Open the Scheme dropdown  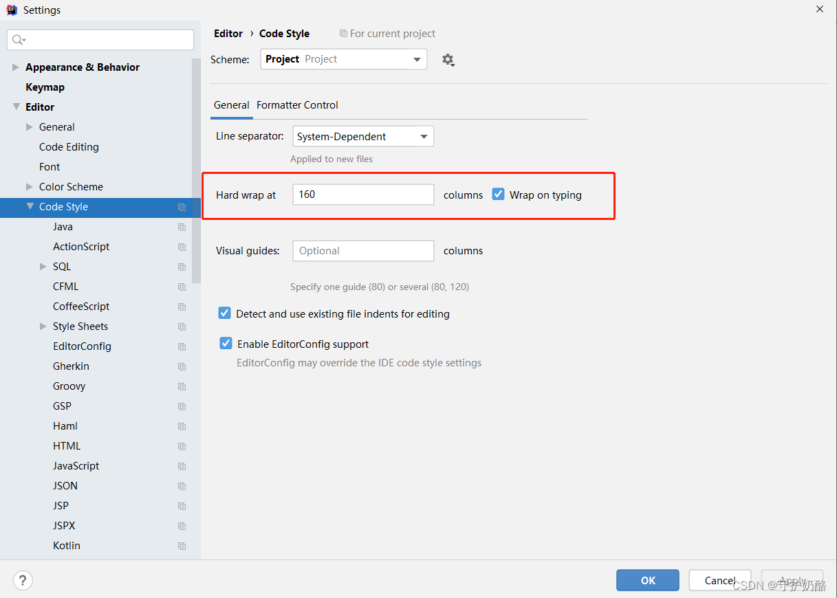point(344,59)
